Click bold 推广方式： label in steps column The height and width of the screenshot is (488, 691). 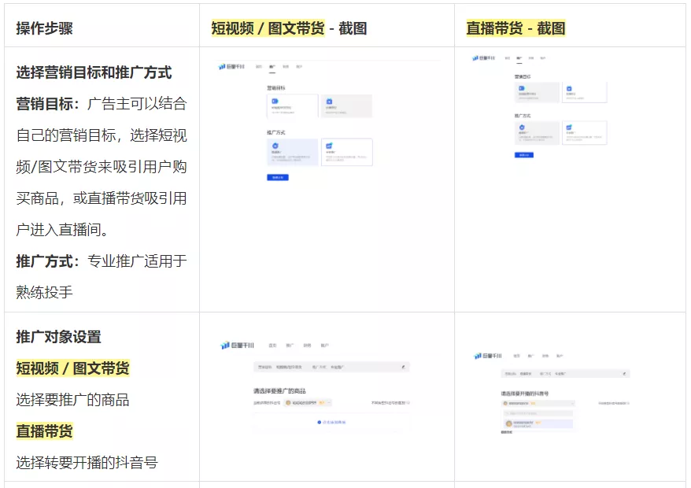click(x=48, y=261)
